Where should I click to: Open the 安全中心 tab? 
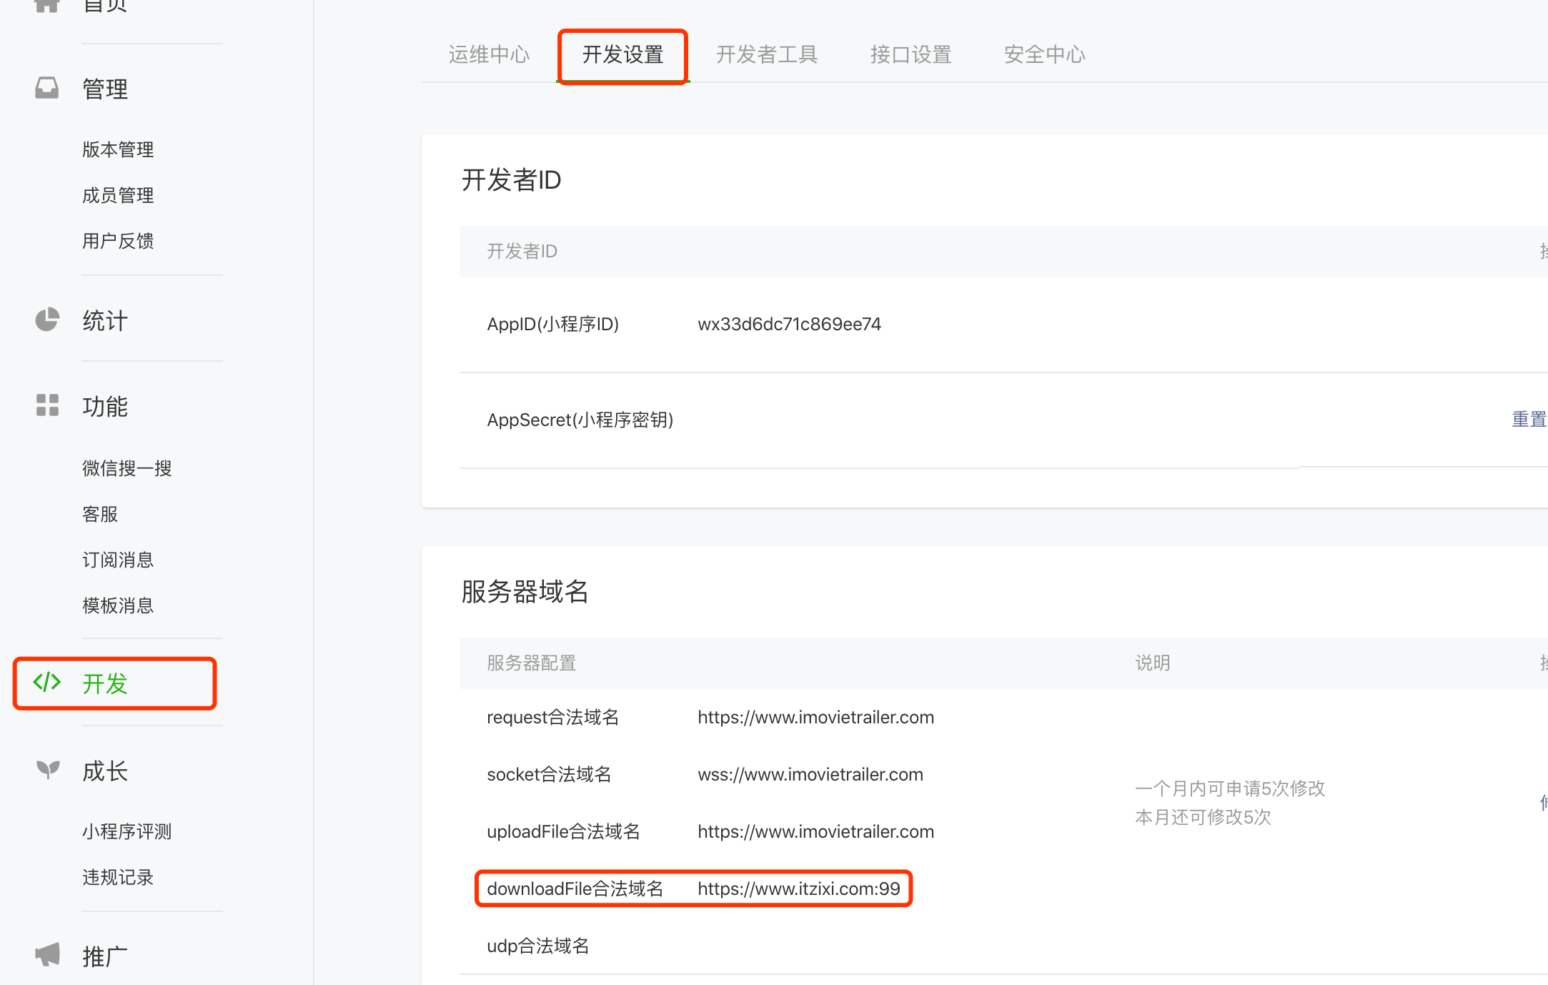pyautogui.click(x=1044, y=54)
